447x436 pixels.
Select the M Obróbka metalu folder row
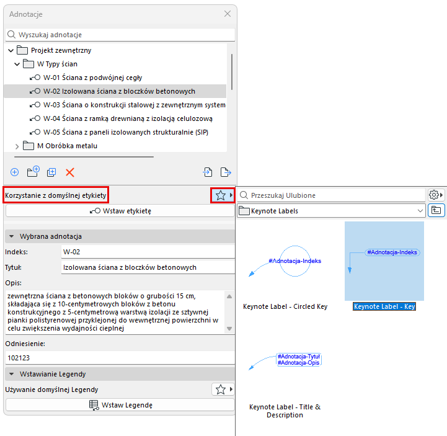pos(115,146)
